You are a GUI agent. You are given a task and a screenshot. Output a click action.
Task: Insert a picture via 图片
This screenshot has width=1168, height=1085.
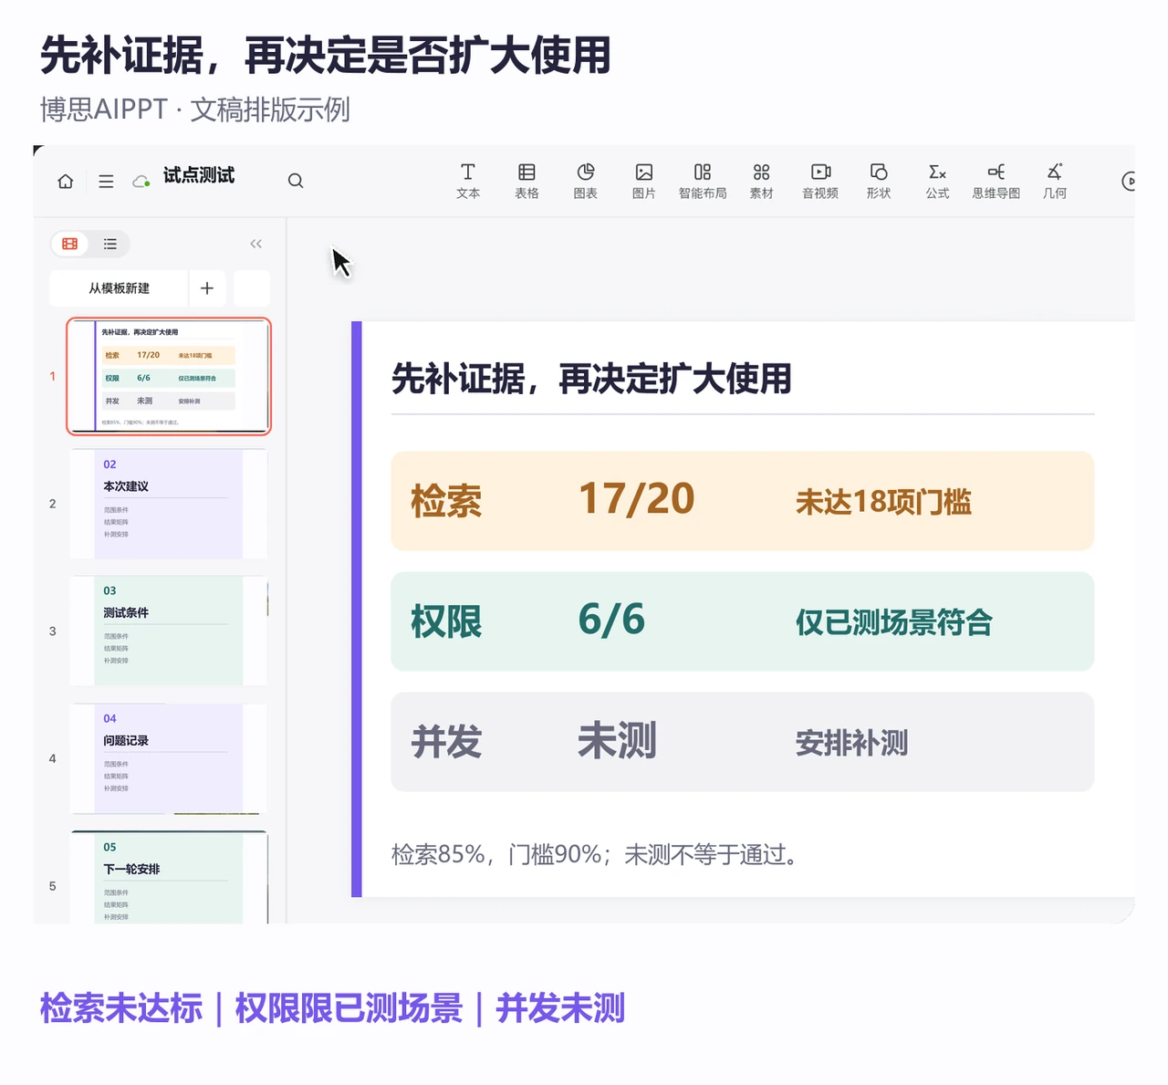(644, 181)
